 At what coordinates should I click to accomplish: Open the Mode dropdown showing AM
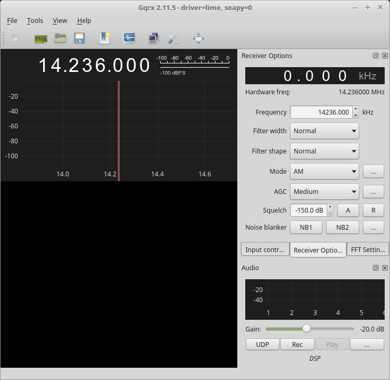coord(324,172)
